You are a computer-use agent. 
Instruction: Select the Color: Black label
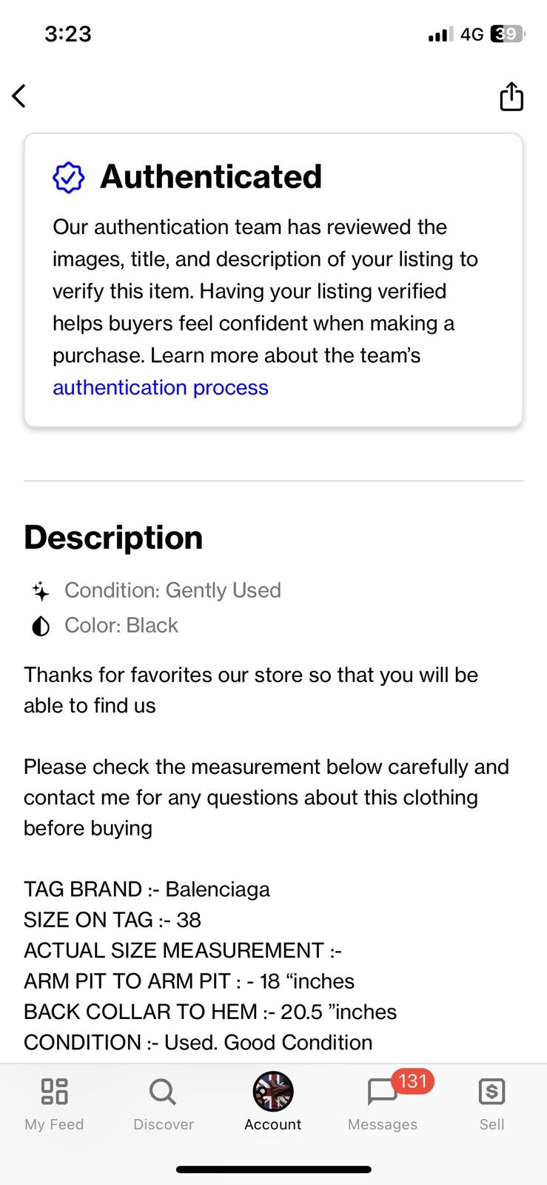click(121, 625)
